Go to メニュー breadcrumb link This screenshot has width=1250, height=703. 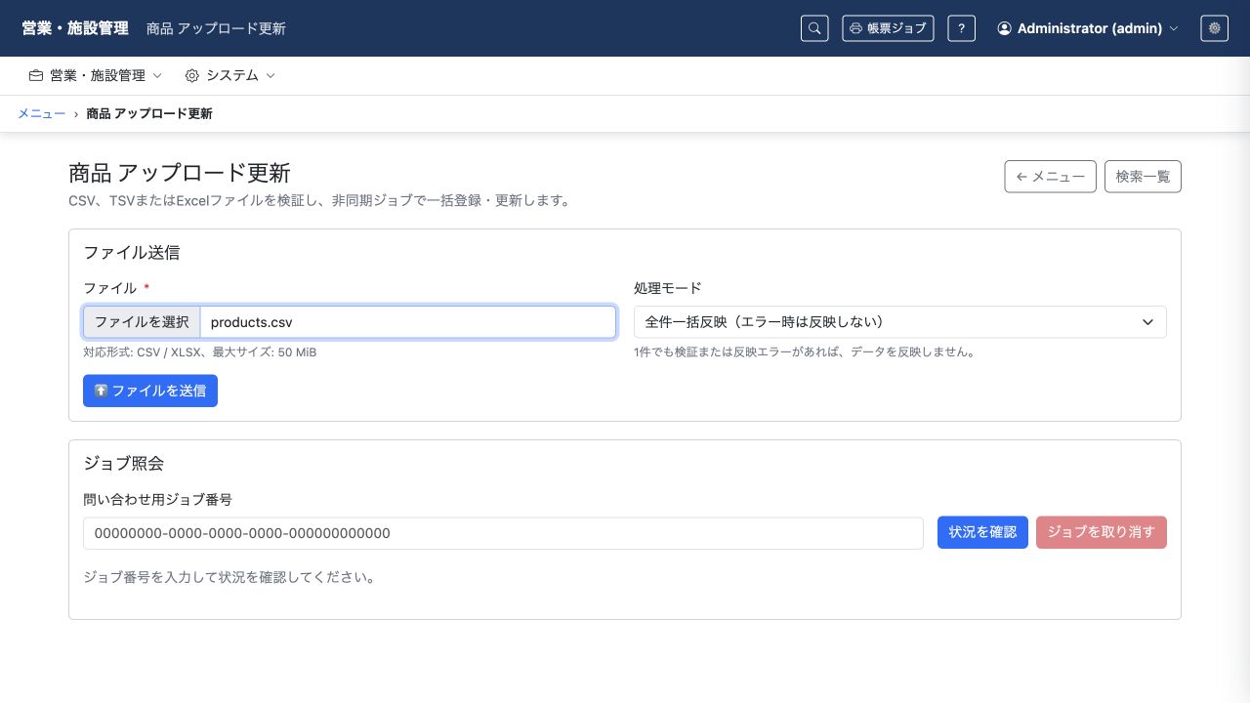pos(41,113)
